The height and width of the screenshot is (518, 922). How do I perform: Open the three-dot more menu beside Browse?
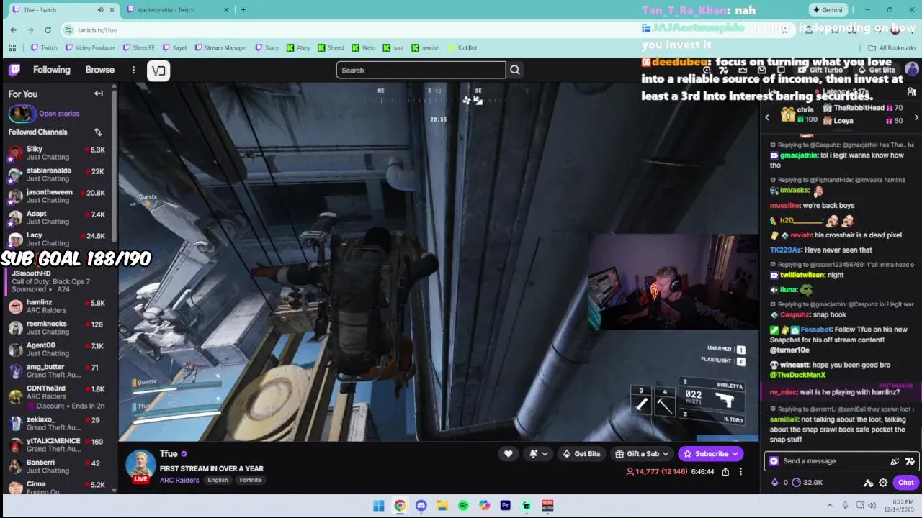coord(133,70)
